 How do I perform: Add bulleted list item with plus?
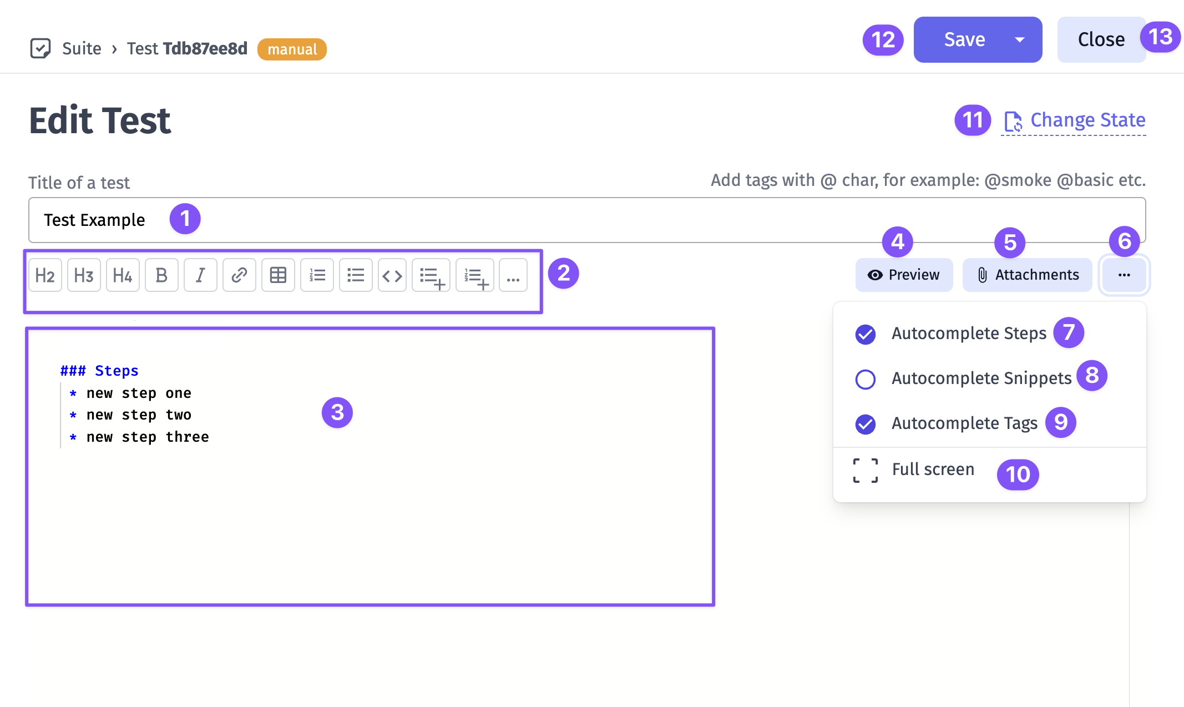pos(431,275)
